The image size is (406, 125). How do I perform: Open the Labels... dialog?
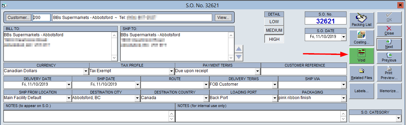pyautogui.click(x=361, y=91)
